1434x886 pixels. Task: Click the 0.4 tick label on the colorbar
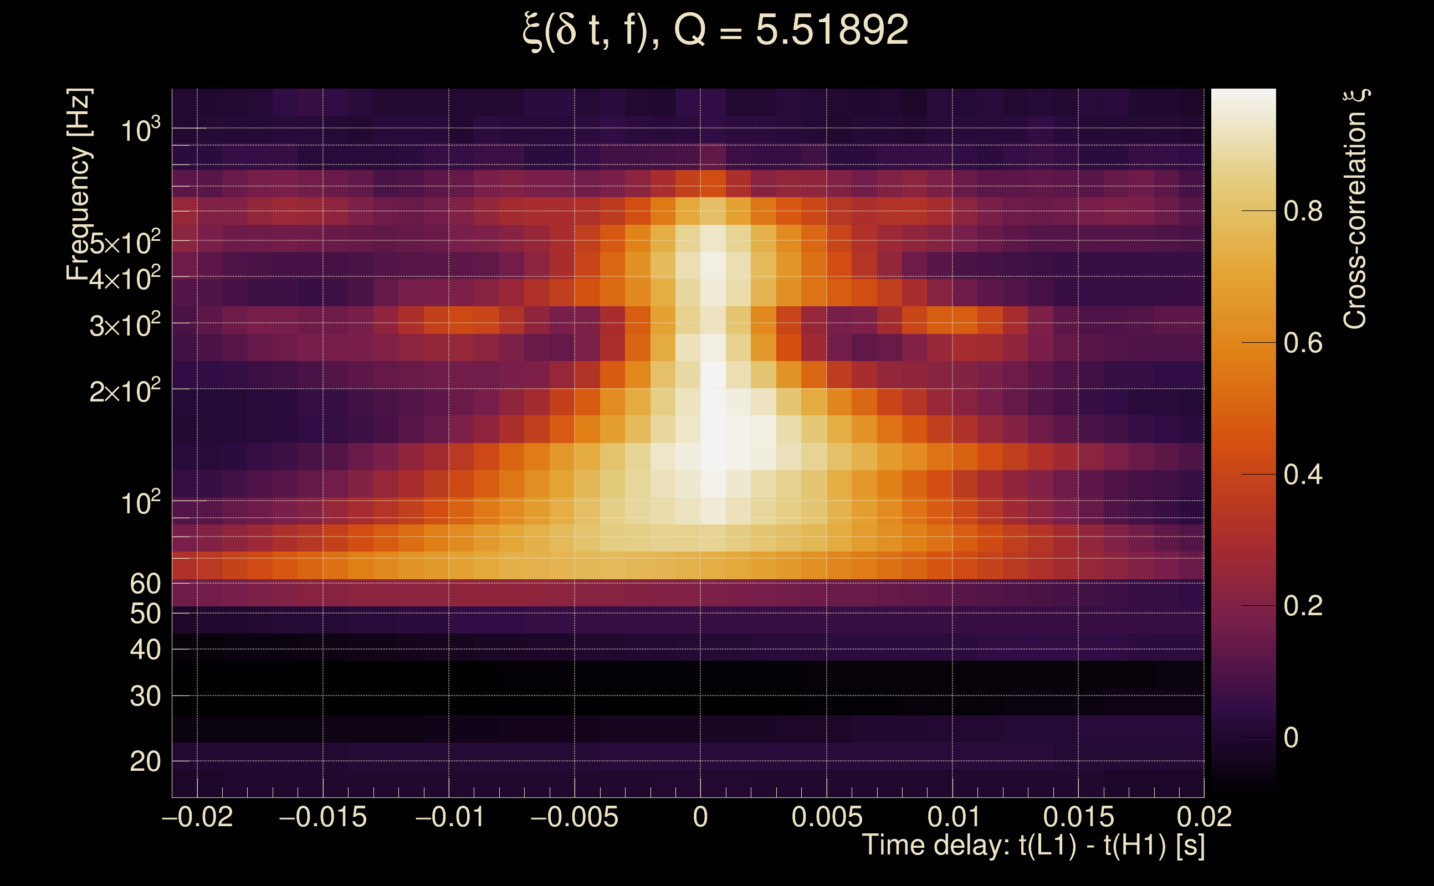[x=1303, y=475]
